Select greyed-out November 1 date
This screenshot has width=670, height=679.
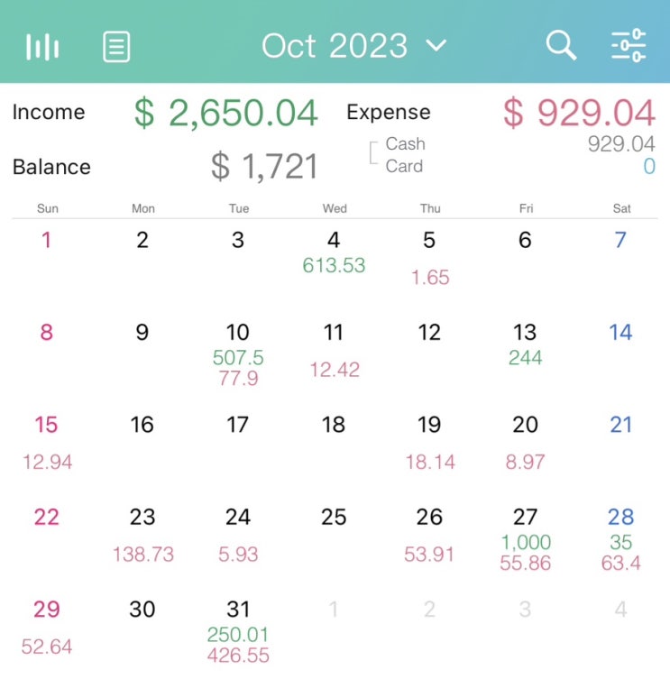[334, 610]
